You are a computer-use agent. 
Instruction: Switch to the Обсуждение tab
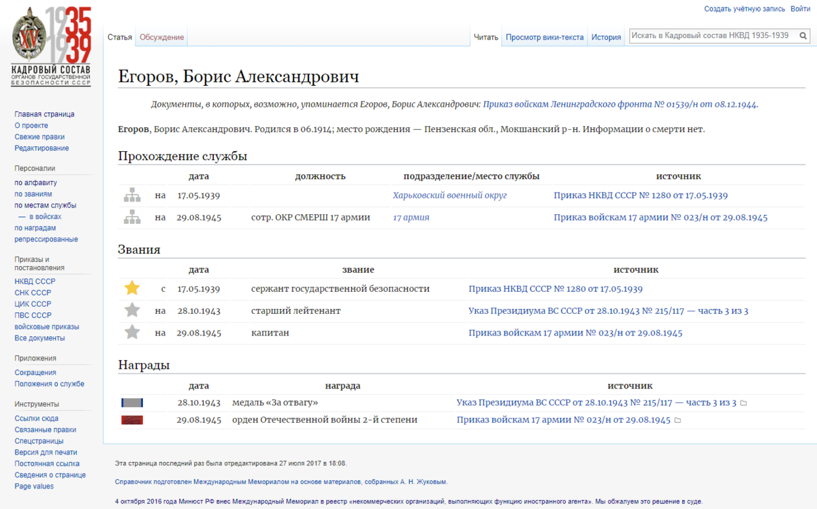coord(162,37)
